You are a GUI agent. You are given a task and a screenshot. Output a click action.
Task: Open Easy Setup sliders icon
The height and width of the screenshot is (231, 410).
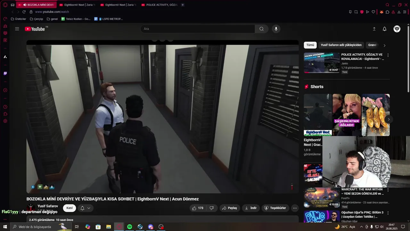point(405,12)
